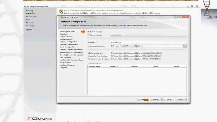This screenshot has width=217, height=122.
Task: Click the Next button
Action: tap(156, 99)
